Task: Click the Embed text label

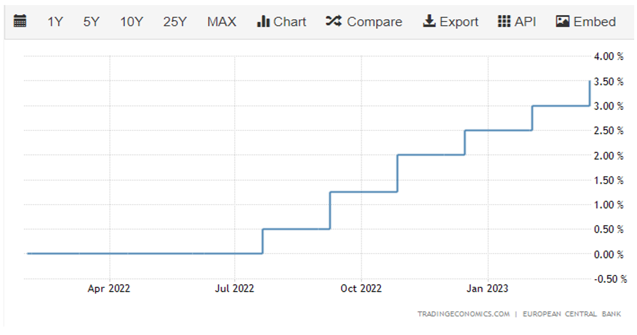Action: (x=595, y=22)
